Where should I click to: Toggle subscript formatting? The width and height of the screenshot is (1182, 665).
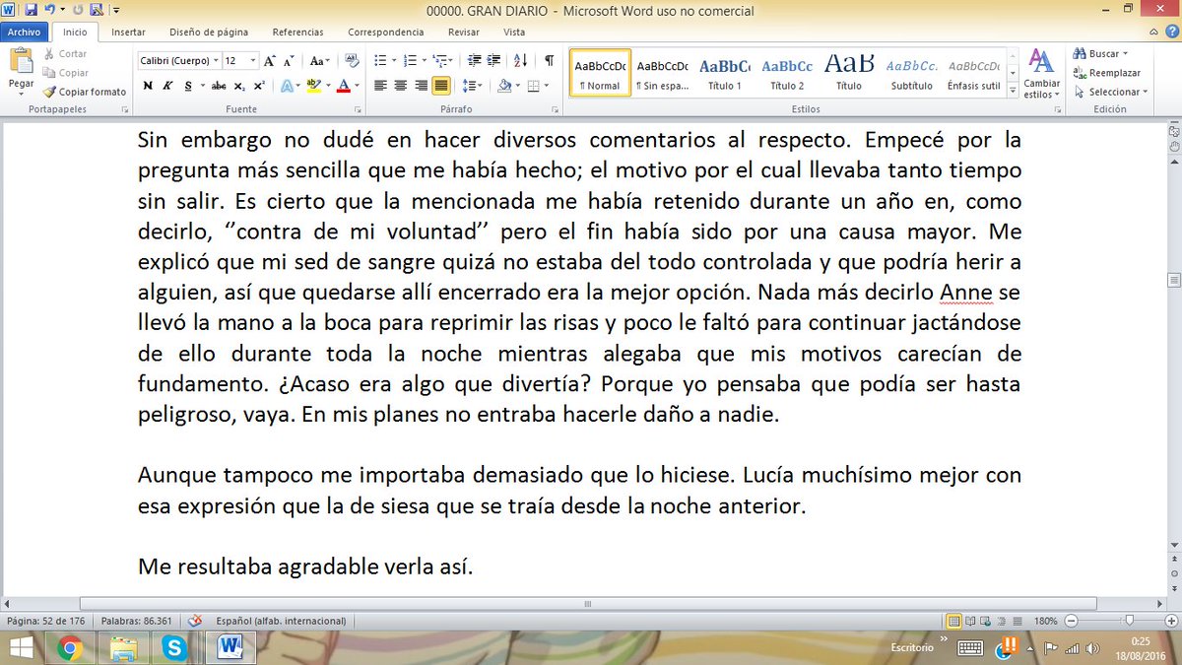pos(237,86)
